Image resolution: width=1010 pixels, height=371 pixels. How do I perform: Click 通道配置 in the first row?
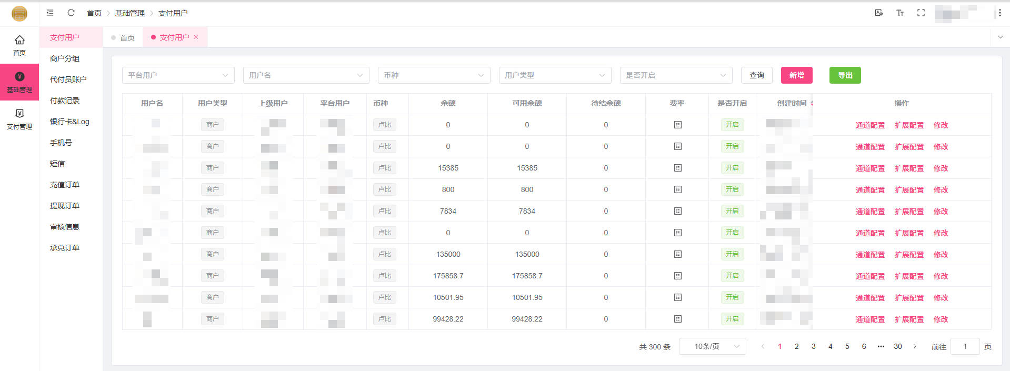869,125
